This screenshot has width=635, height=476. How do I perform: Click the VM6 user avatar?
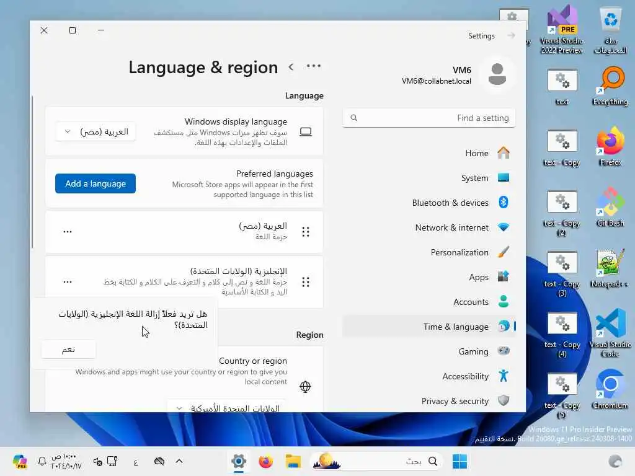[497, 74]
